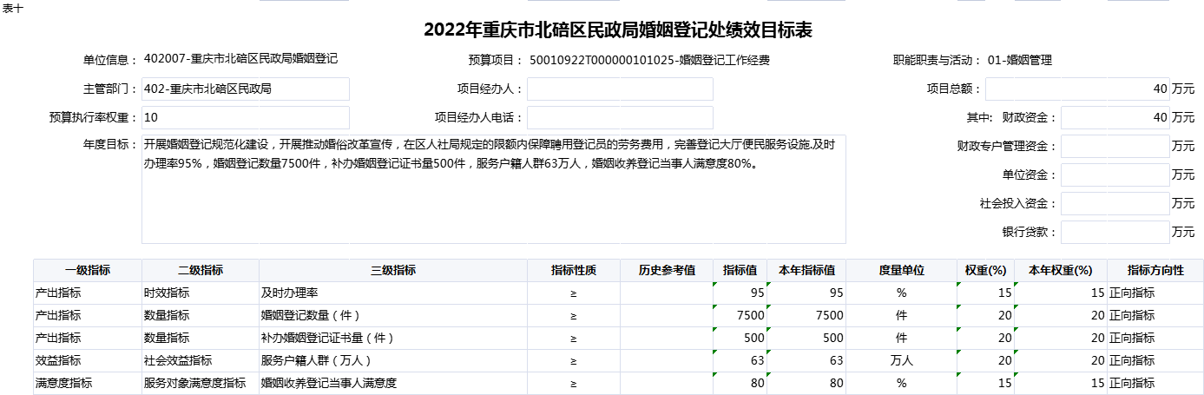Viewport: 1204px width, 395px height.
Task: Focus the 项目经办人电话 input box
Action: [620, 117]
